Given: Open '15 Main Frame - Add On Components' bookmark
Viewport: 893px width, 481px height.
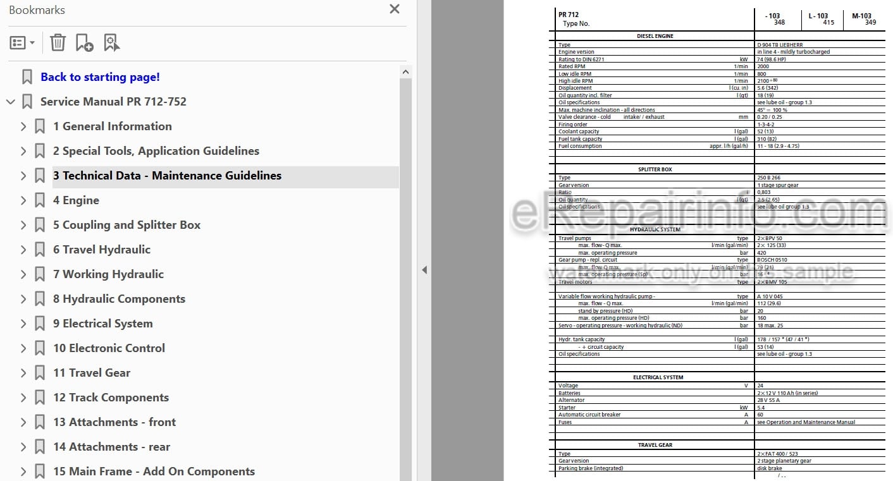Looking at the screenshot, I should click(154, 472).
